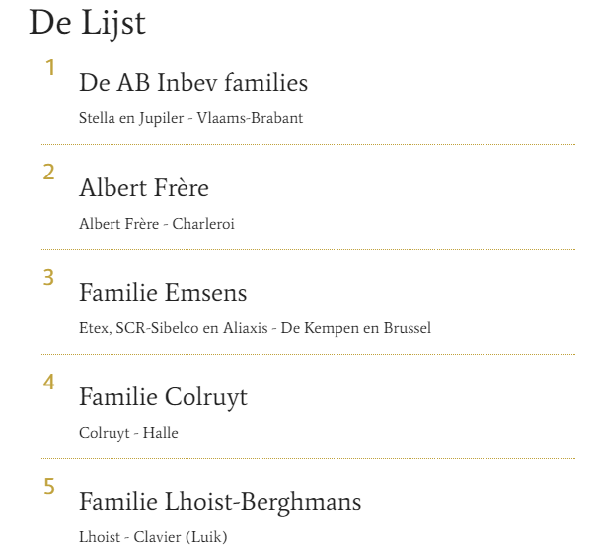Click the dotted divider below Familie Emsens entry
The width and height of the screenshot is (597, 560).
click(308, 354)
